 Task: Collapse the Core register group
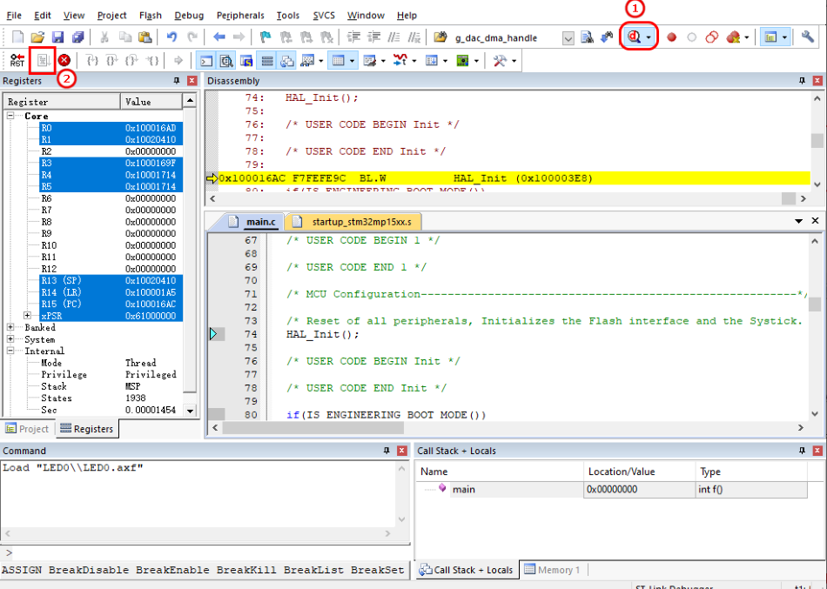(x=10, y=116)
